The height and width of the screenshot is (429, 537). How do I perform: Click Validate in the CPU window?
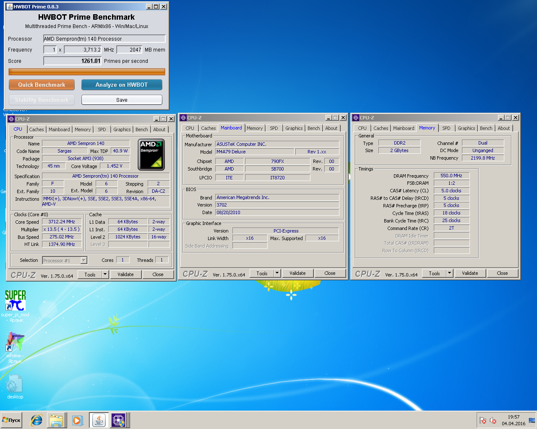(x=125, y=274)
